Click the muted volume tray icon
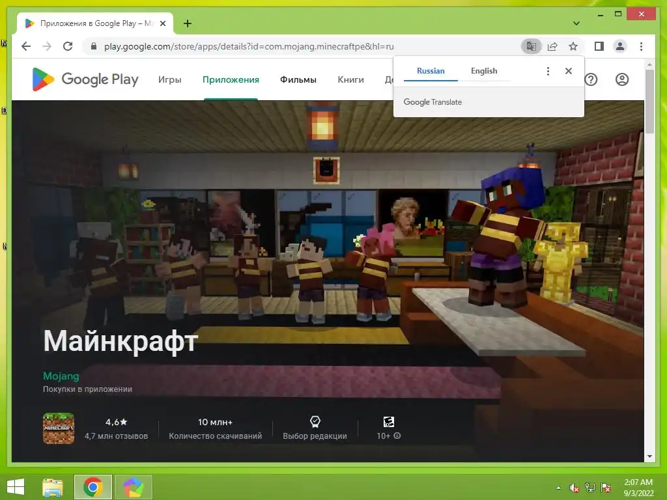667x500 pixels. (574, 488)
